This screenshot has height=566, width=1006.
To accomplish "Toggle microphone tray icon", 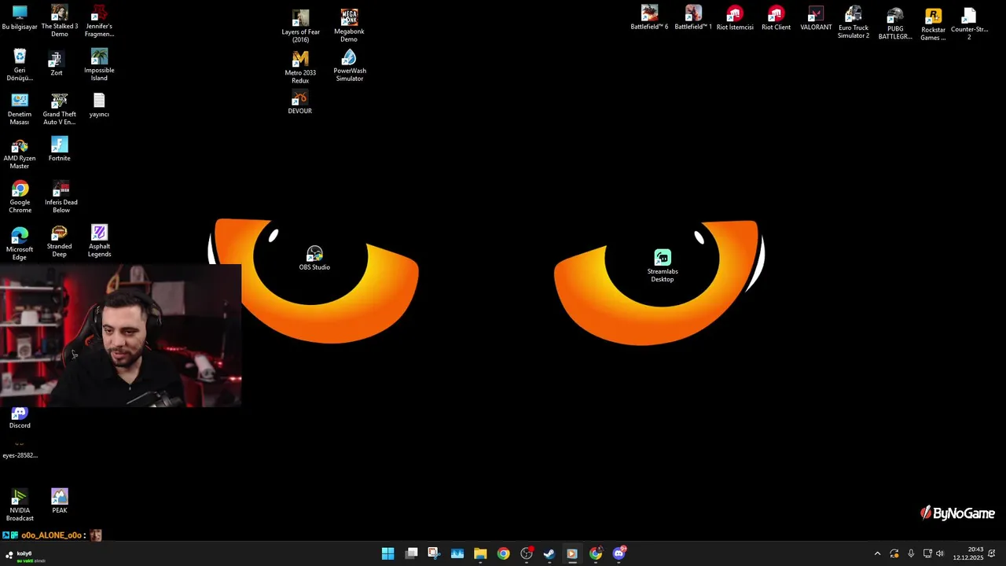I will (x=911, y=553).
